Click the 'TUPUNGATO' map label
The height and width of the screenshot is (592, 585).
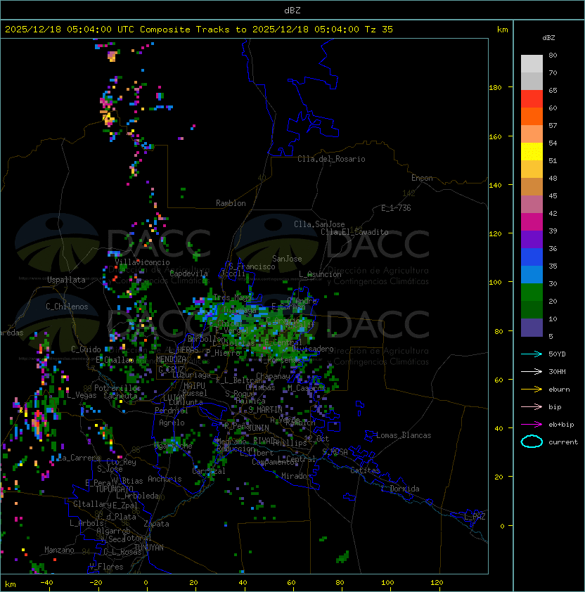[114, 489]
